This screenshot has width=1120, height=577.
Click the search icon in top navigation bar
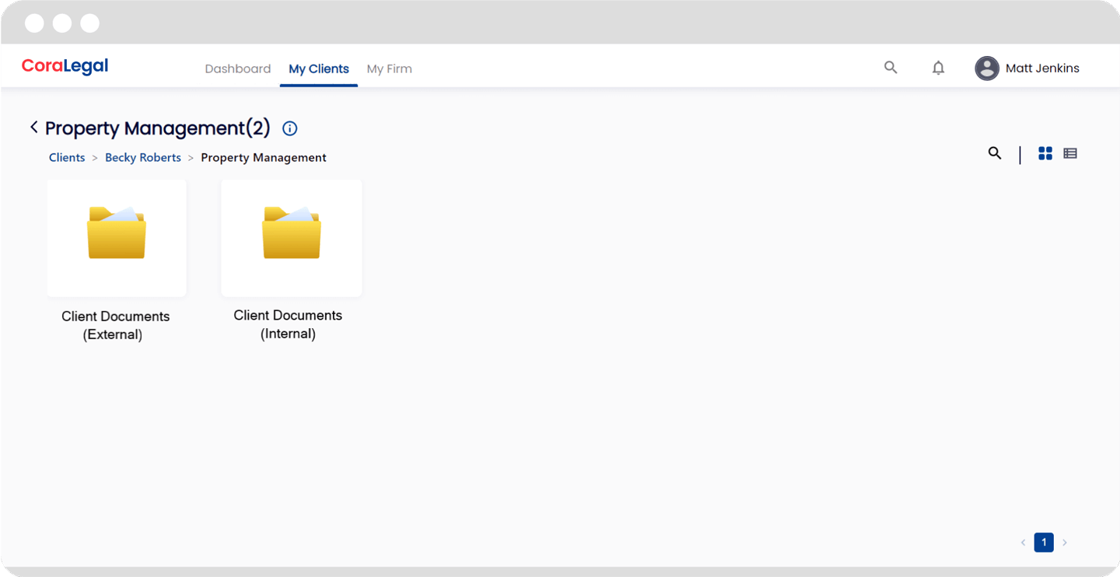[891, 68]
